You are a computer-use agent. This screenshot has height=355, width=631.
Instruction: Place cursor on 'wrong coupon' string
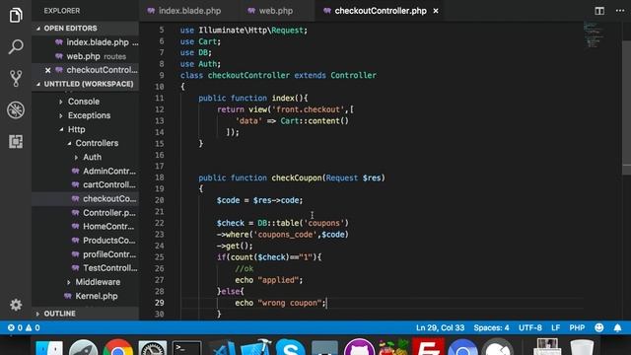[x=290, y=303]
